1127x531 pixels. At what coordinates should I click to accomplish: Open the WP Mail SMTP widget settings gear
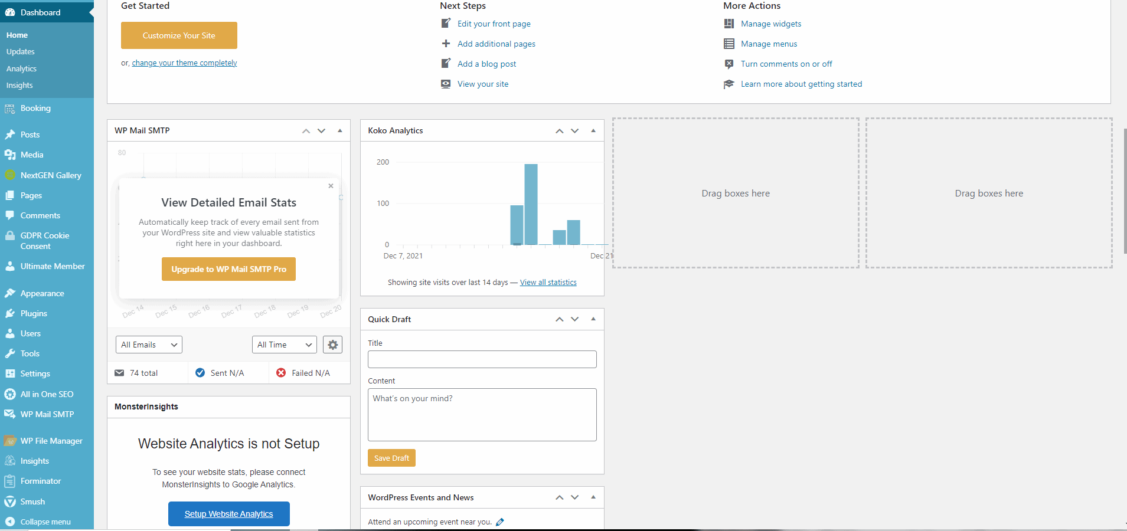click(x=332, y=344)
